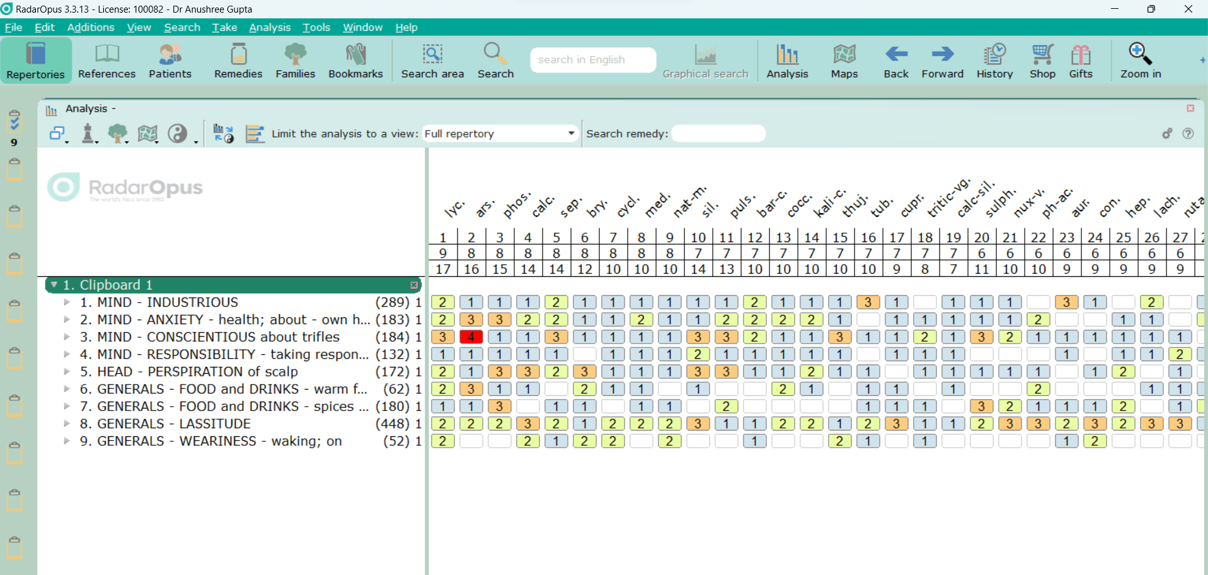The image size is (1208, 575).
Task: Click the chart swap with yin-yang icon
Action: click(224, 134)
